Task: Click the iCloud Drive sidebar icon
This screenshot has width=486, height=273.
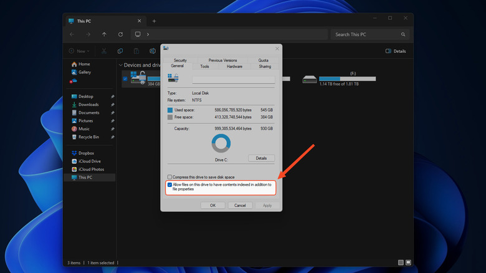Action: [x=74, y=161]
